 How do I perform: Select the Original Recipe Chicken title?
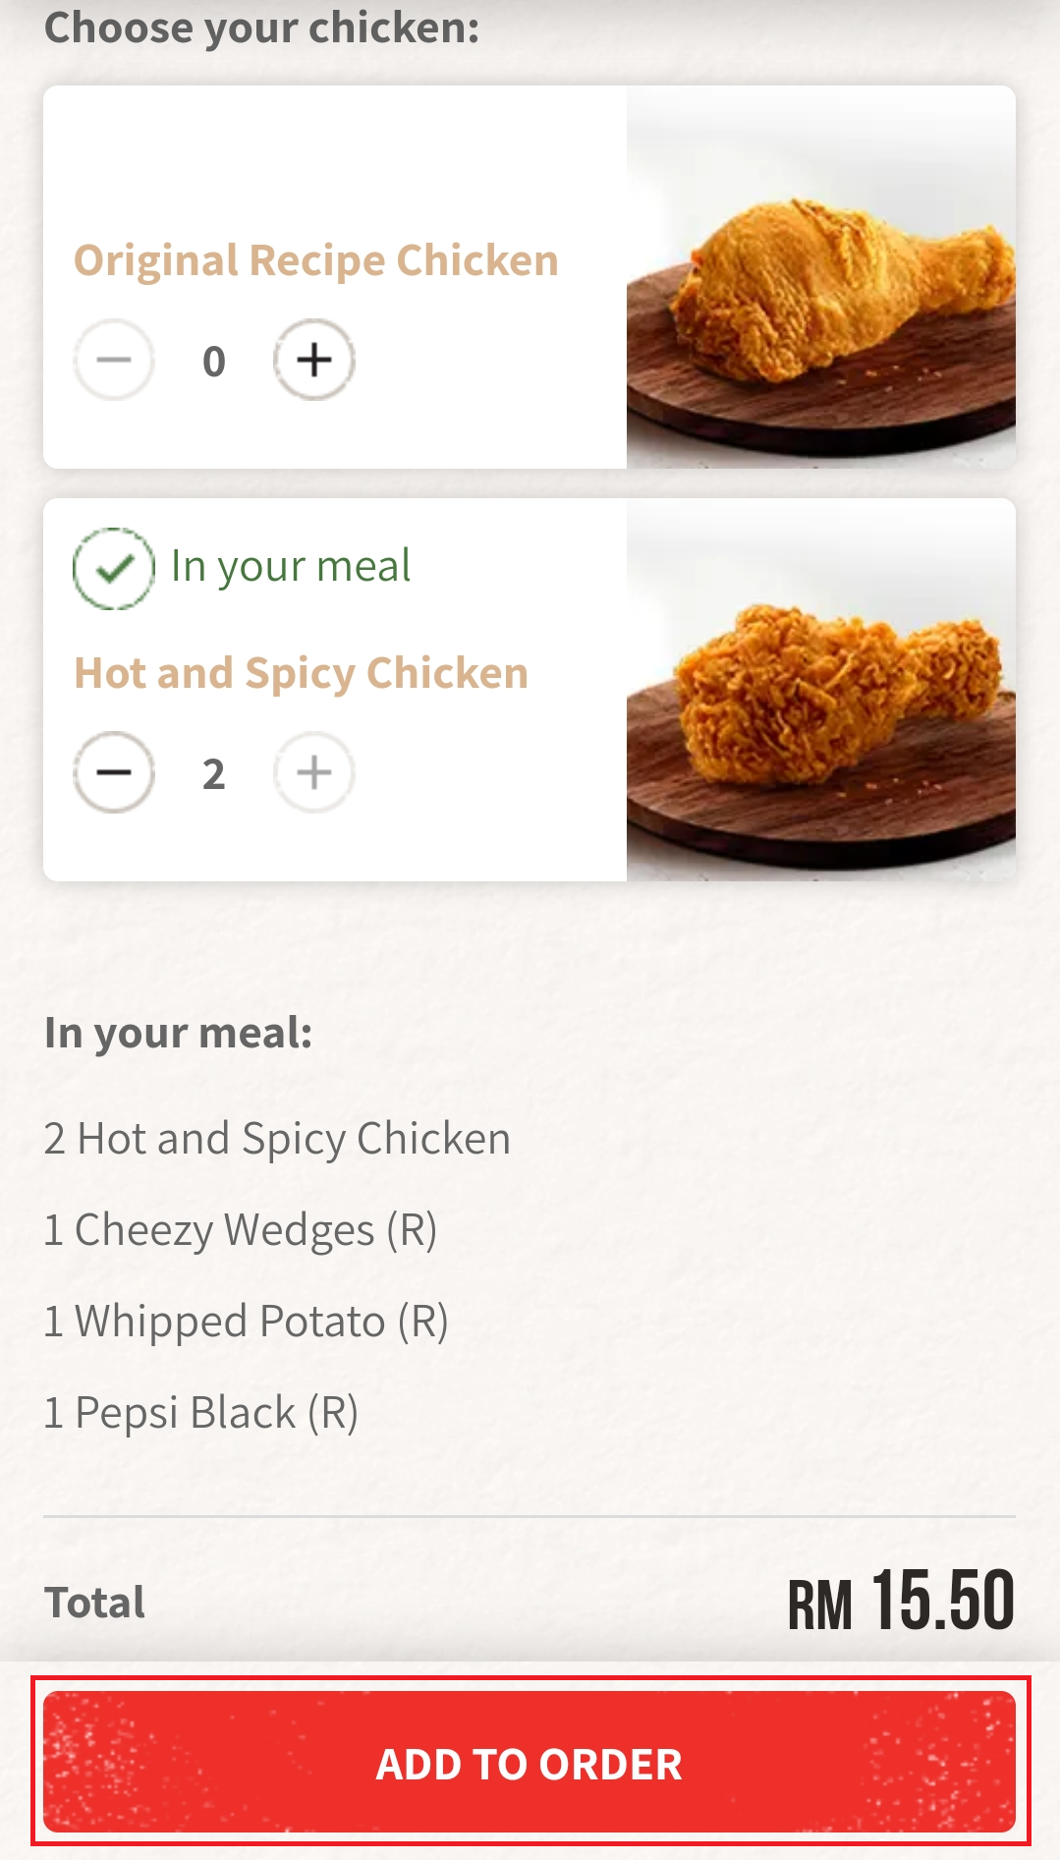click(316, 260)
